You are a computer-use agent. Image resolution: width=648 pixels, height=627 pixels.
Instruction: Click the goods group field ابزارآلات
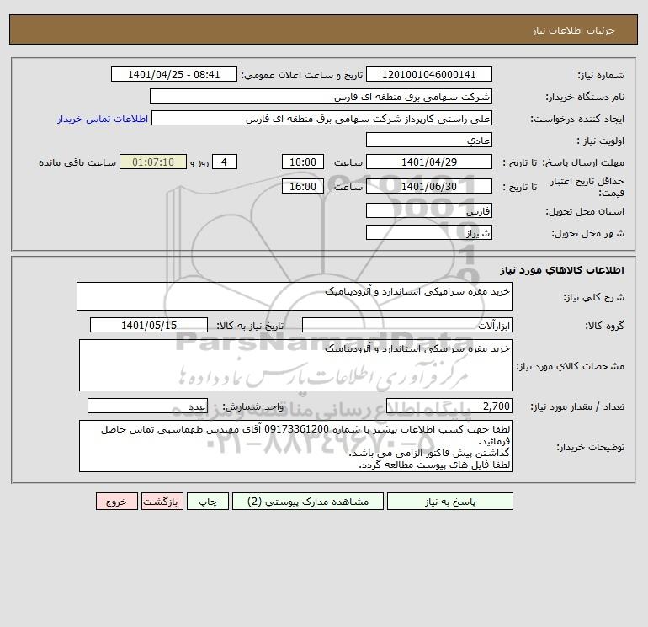click(x=407, y=325)
